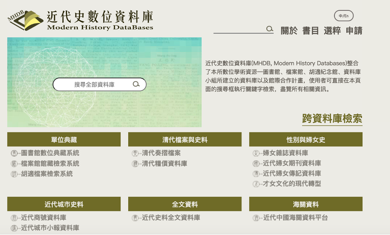Click the seal icon beside 清代奏摺檔案
The image size is (390, 235).
point(135,153)
